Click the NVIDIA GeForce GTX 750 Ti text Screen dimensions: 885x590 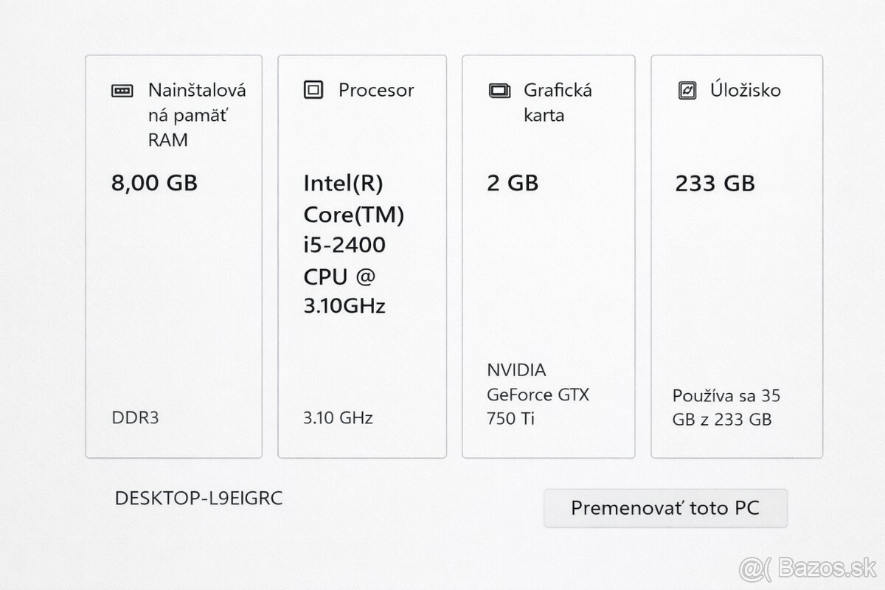pos(537,394)
